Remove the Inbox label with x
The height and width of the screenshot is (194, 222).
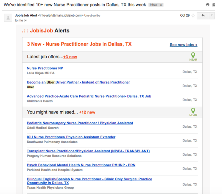pyautogui.click(x=161, y=5)
